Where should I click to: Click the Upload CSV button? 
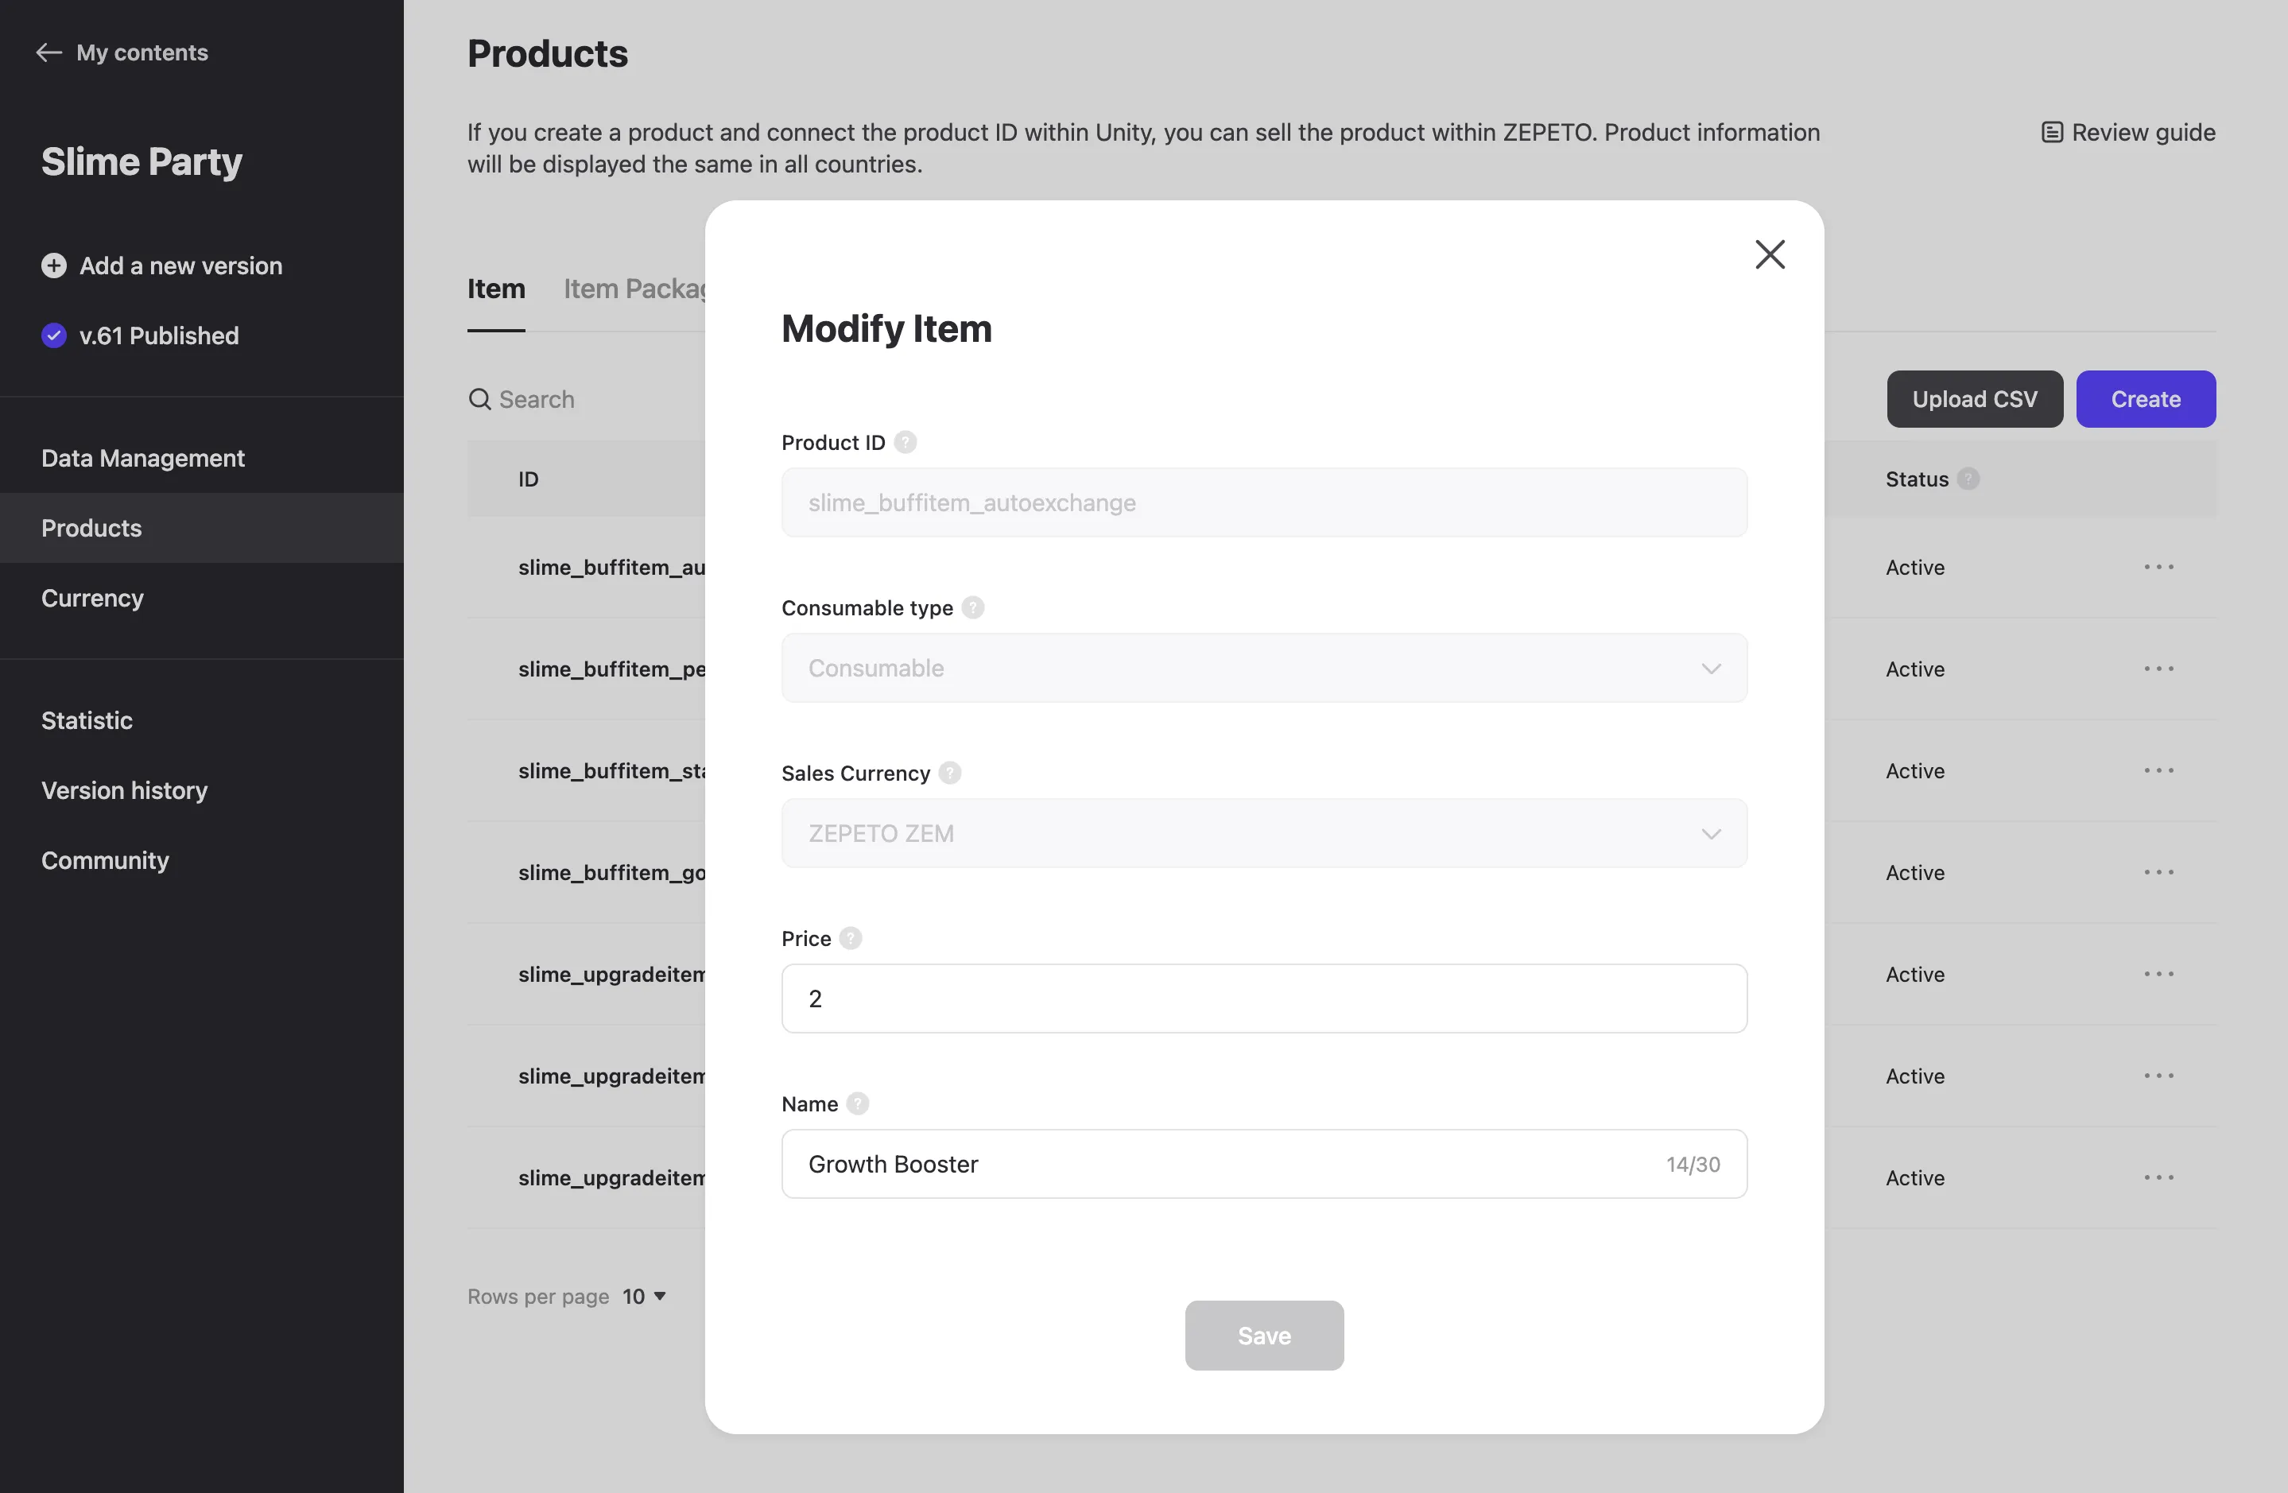1975,398
